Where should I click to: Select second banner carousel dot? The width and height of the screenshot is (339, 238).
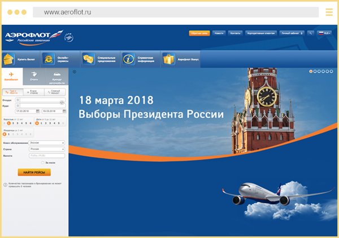[315, 72]
